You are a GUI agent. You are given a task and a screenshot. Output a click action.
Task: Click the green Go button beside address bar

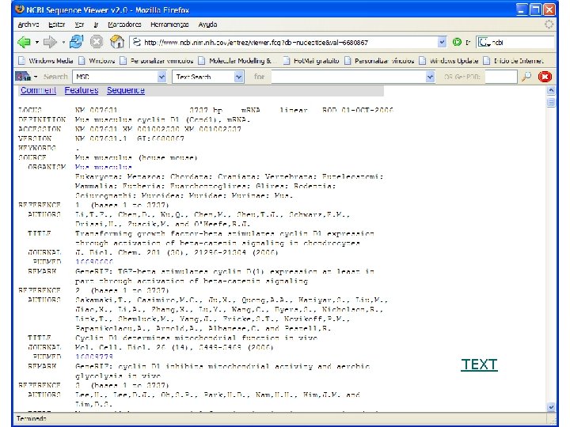[458, 42]
